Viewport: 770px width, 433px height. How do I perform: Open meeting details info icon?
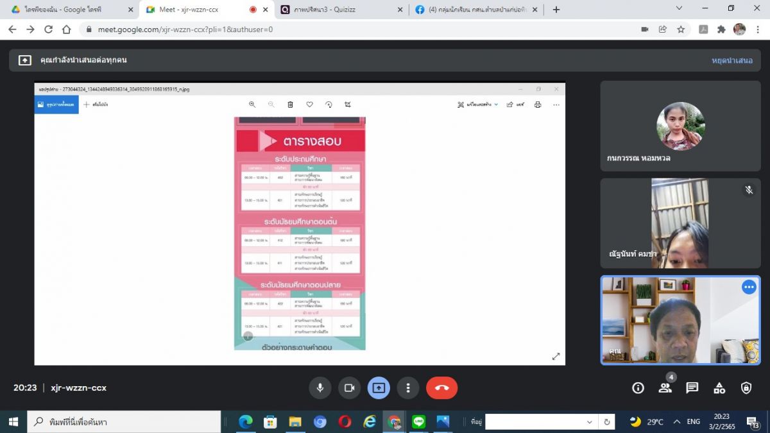point(638,387)
